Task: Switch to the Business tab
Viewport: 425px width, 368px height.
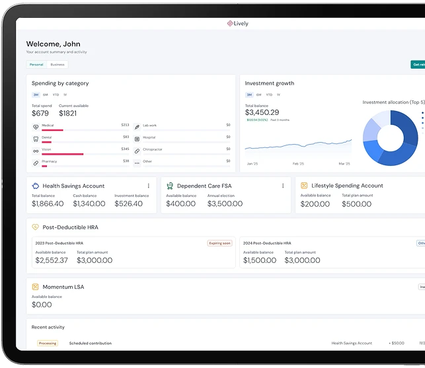Action: tap(58, 65)
